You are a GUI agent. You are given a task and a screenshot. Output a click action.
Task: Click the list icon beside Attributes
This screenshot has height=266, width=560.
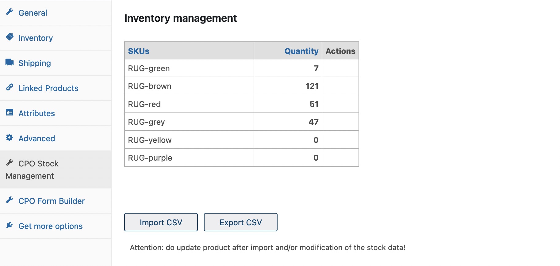10,112
